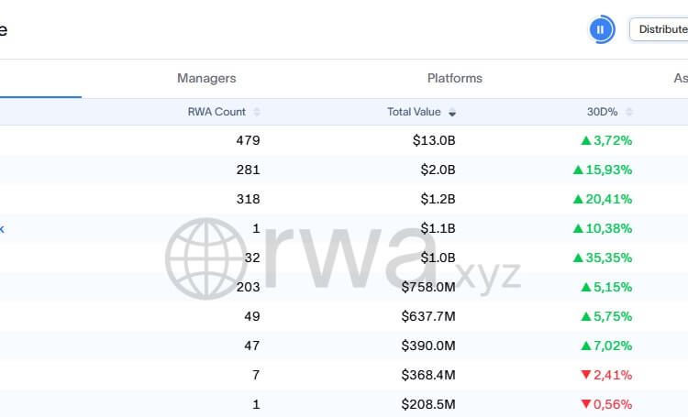
Task: Click the 20,41% 30-day change value
Action: [x=610, y=199]
